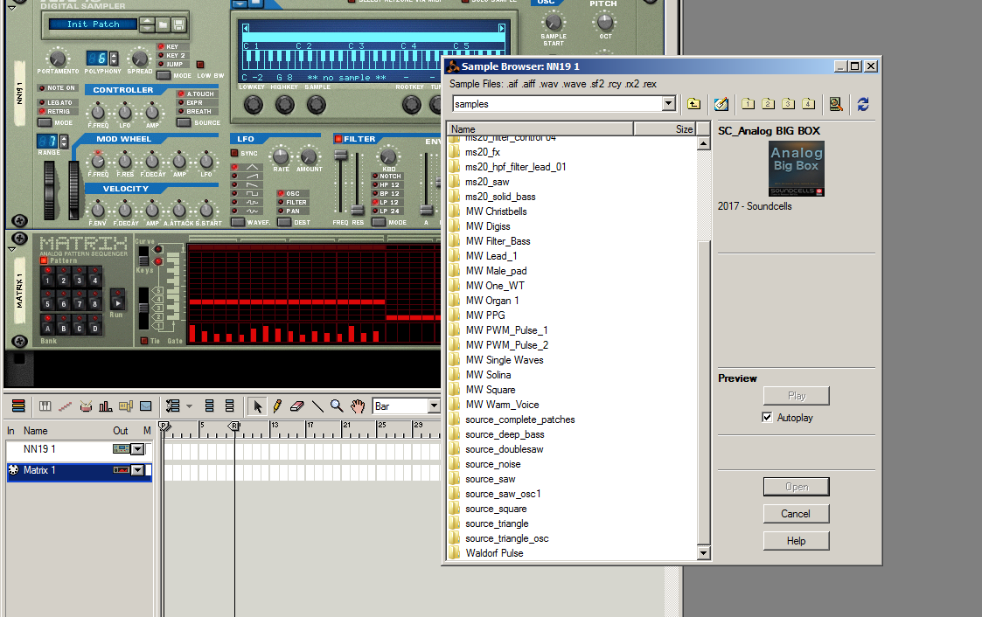Click the LFO Waveform selector button
The height and width of the screenshot is (617, 982).
(x=238, y=222)
